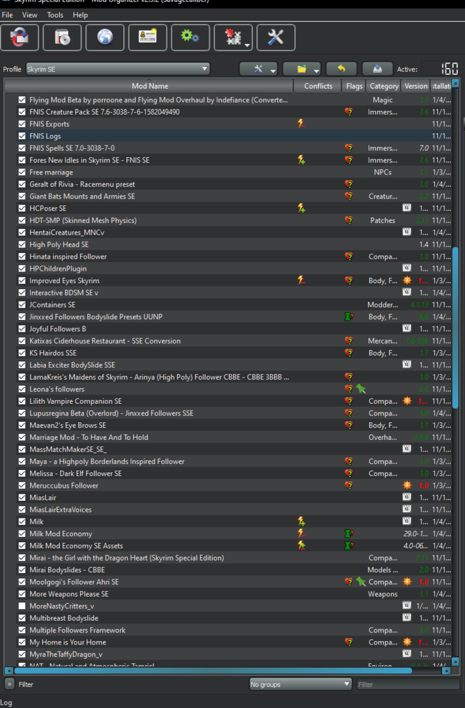Open the Help menu

pos(81,15)
